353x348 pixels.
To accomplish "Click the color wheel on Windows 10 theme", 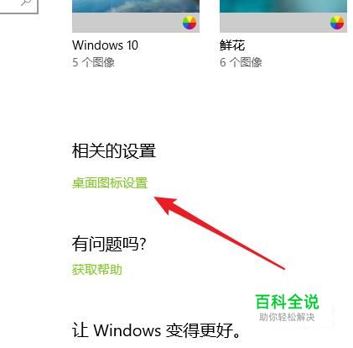I will [189, 23].
